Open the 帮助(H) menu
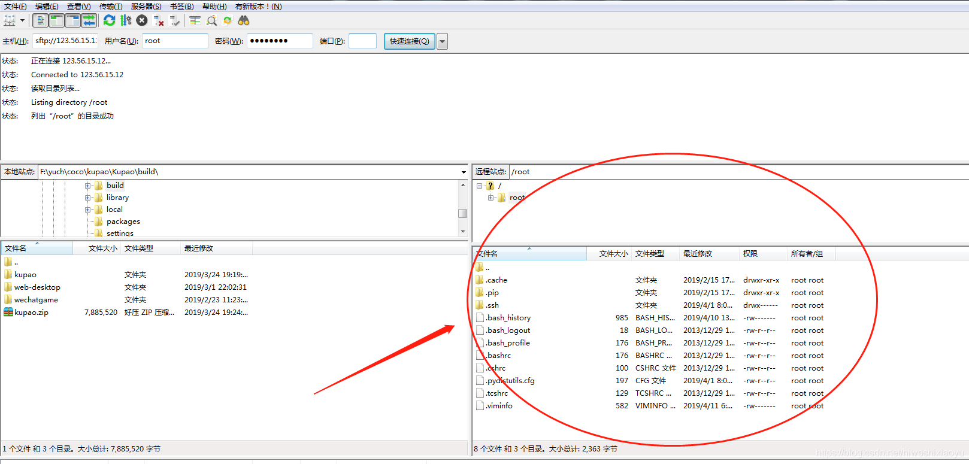The image size is (969, 464). 214,7
